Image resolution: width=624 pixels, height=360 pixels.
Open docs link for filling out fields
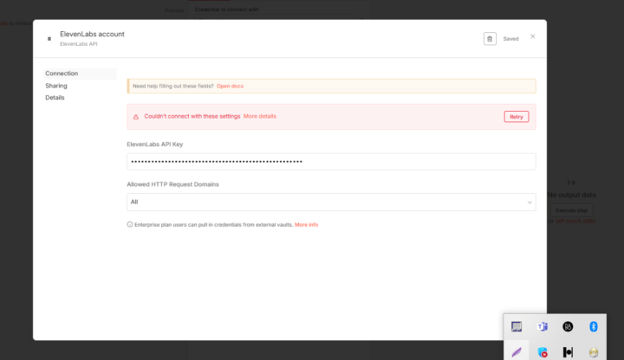coord(230,87)
